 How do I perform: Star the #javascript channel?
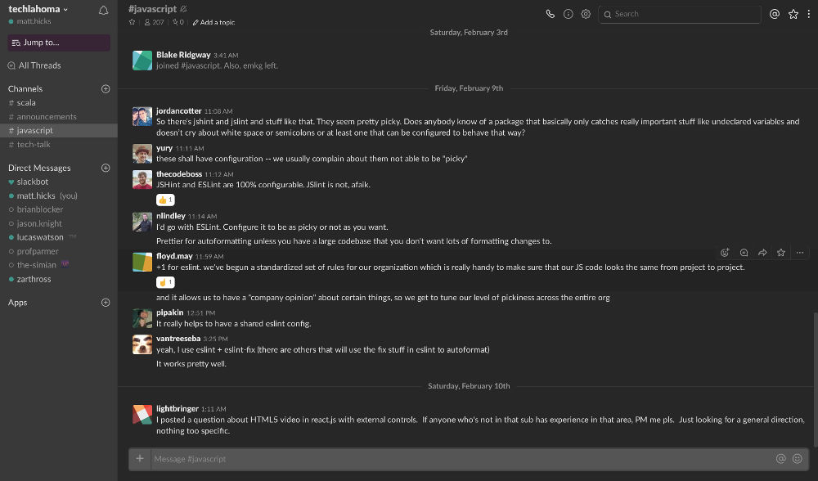(x=132, y=22)
